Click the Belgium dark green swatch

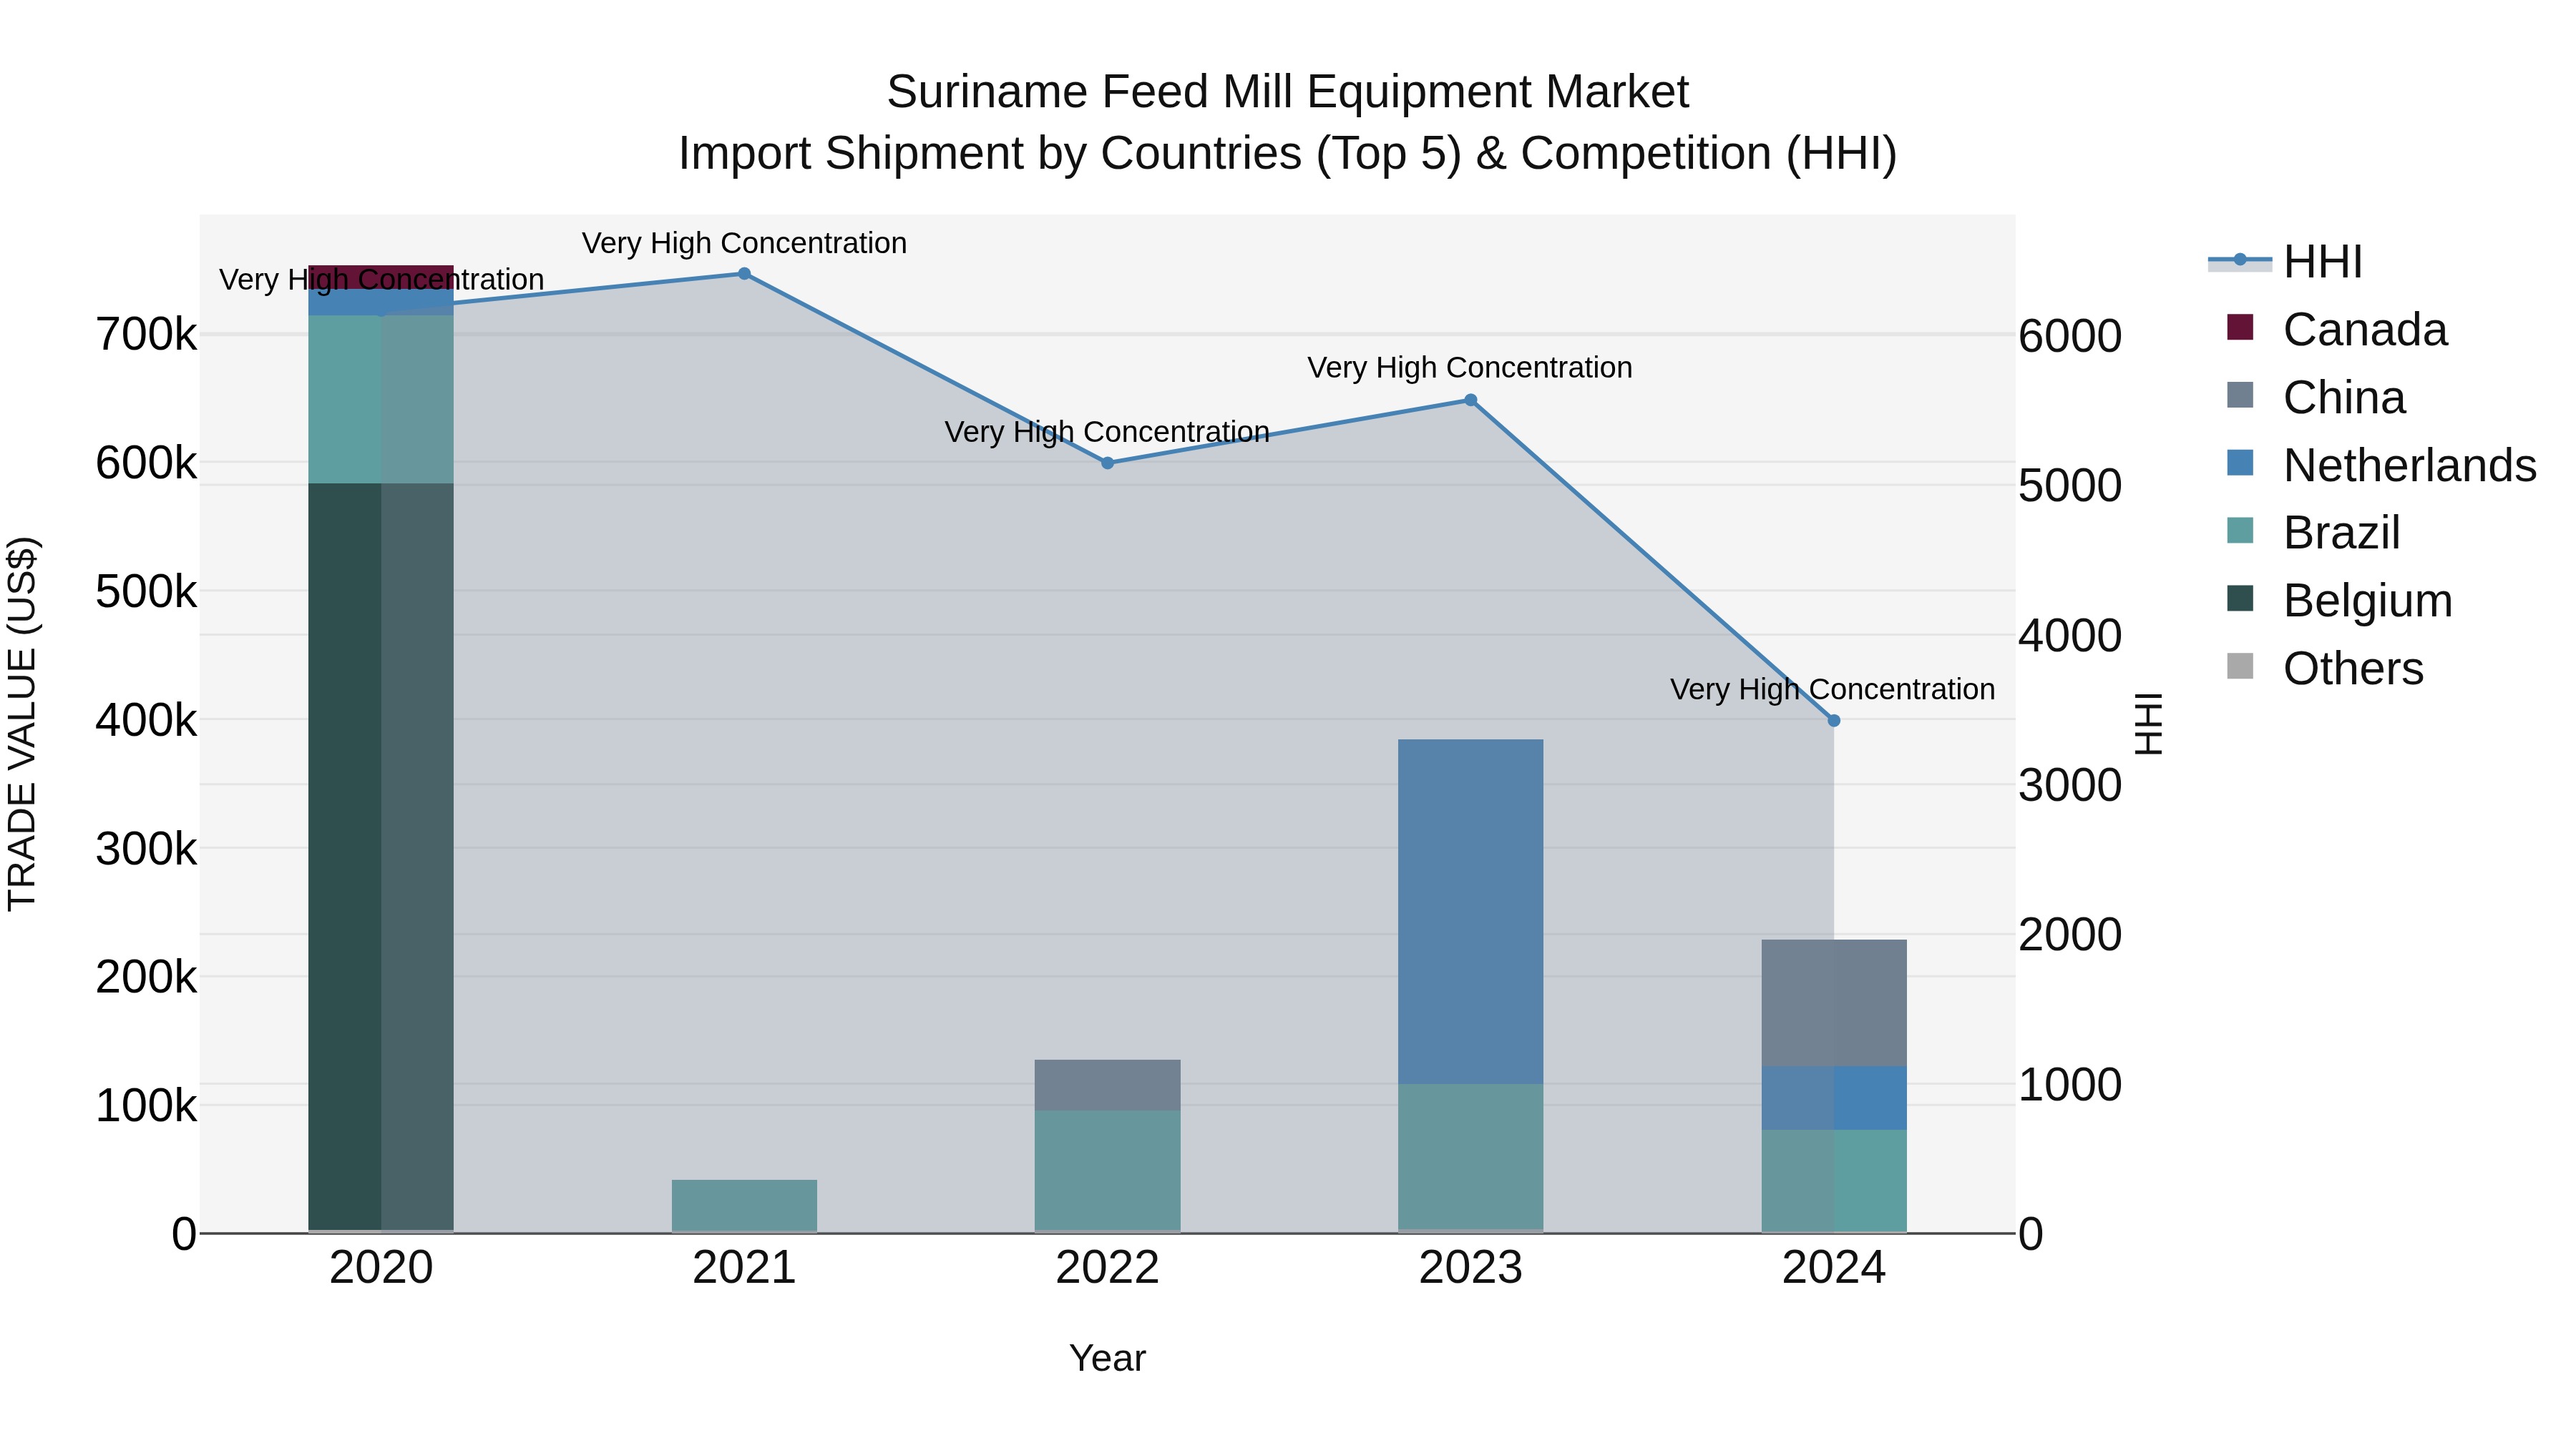[2240, 599]
